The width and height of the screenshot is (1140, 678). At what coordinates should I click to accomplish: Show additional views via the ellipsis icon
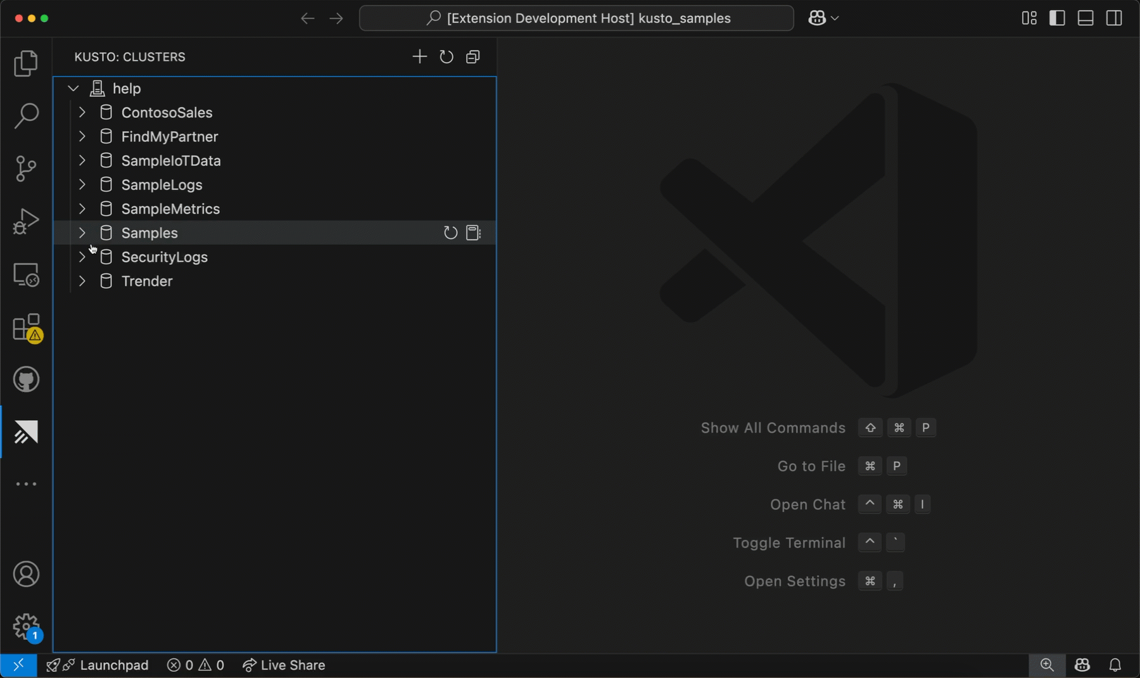pos(26,484)
